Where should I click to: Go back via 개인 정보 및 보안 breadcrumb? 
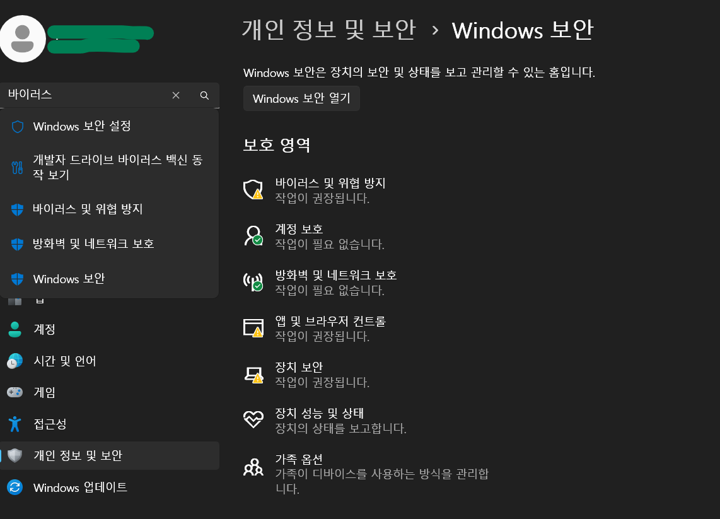pyautogui.click(x=328, y=30)
